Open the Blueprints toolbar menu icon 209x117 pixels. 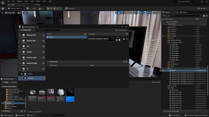tap(34, 8)
